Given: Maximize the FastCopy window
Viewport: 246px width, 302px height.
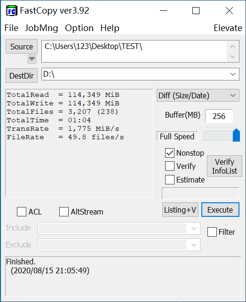Looking at the screenshot, I should coord(196,11).
